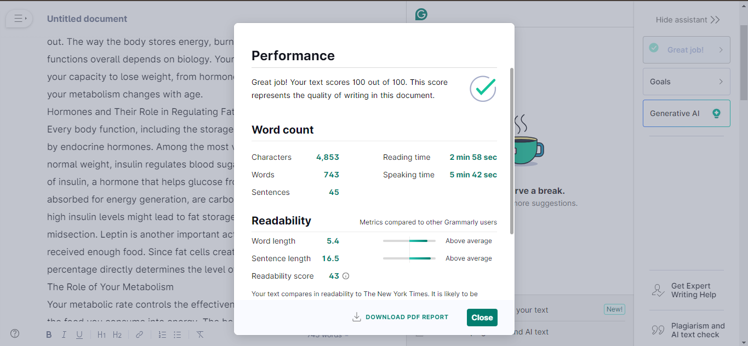Click the Readability heading

(281, 221)
